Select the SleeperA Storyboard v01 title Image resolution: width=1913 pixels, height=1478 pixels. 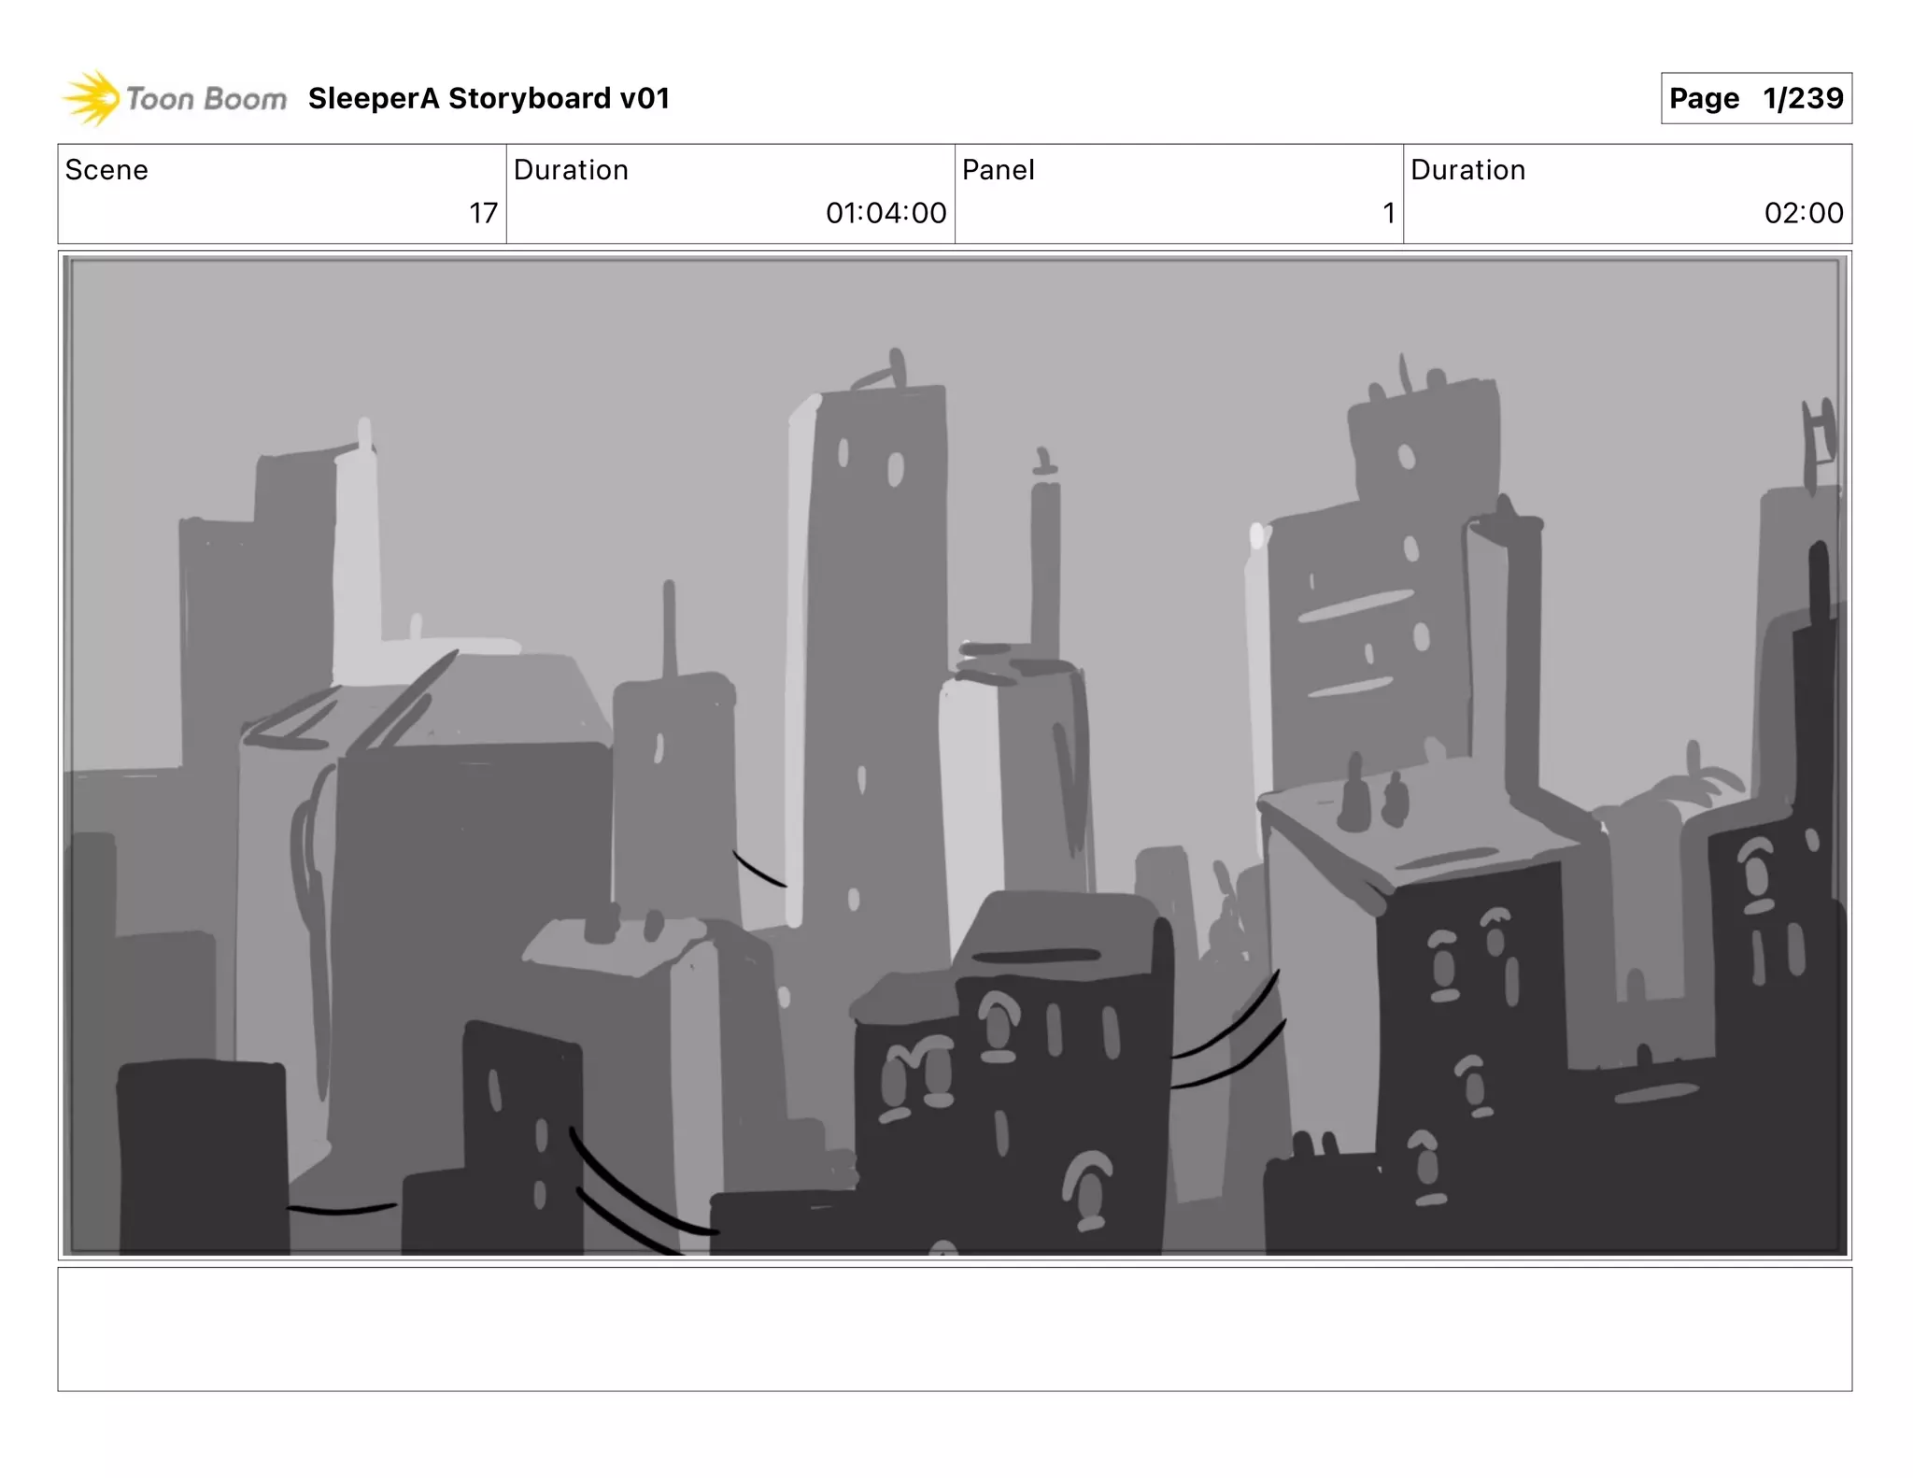[489, 99]
